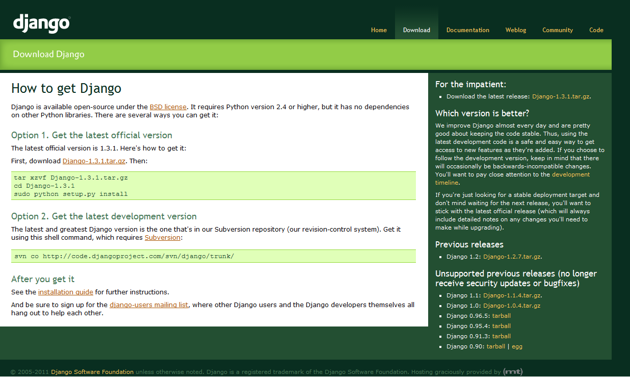This screenshot has height=377, width=630.
Task: Click tarball link for Django 0.96.5
Action: click(502, 316)
